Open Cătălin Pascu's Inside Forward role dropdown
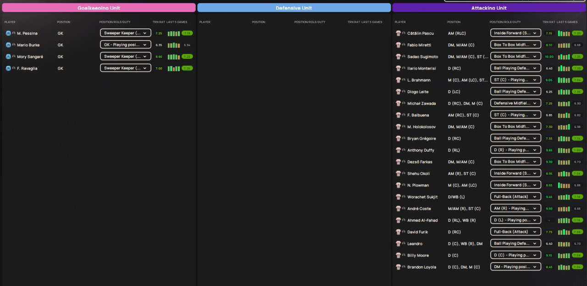 (x=515, y=33)
